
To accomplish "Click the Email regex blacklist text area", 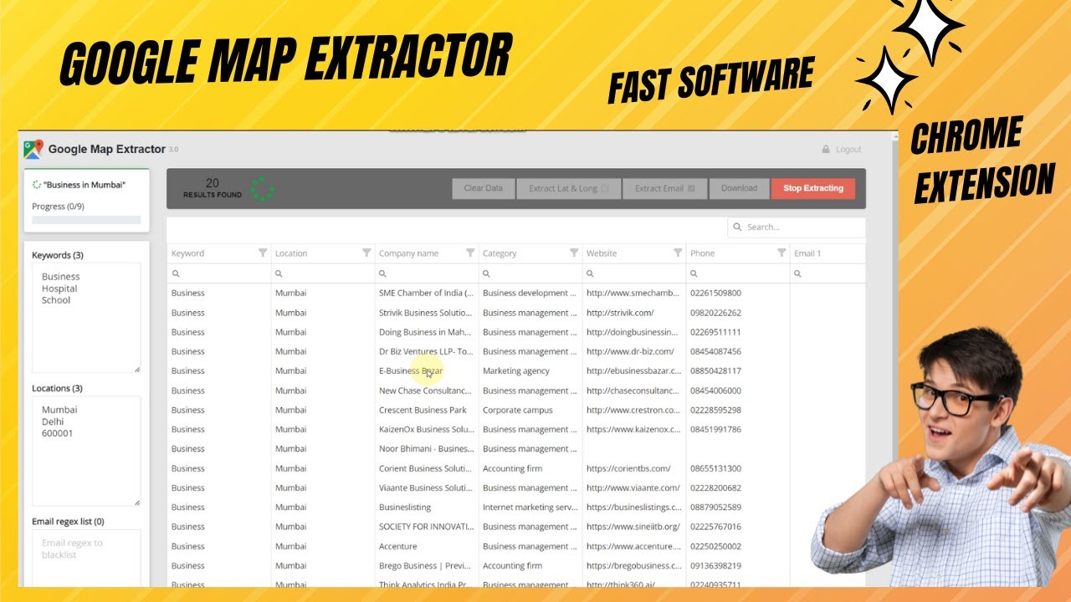I will pos(86,559).
